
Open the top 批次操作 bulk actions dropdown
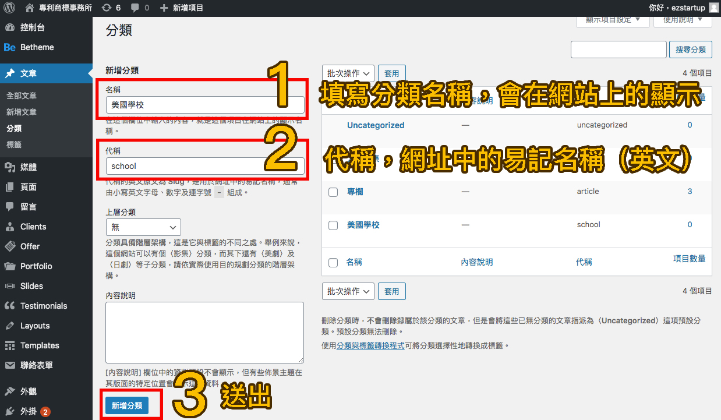[x=348, y=73]
